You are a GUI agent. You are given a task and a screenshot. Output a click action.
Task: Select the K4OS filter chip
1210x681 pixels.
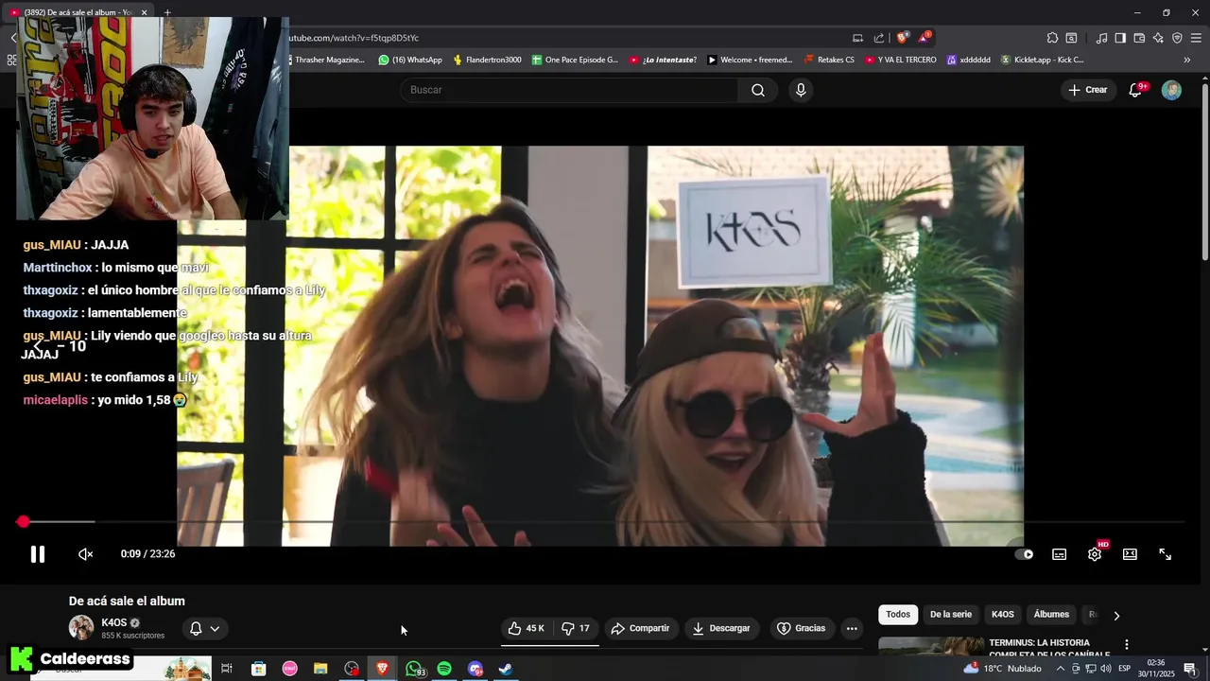click(1002, 615)
